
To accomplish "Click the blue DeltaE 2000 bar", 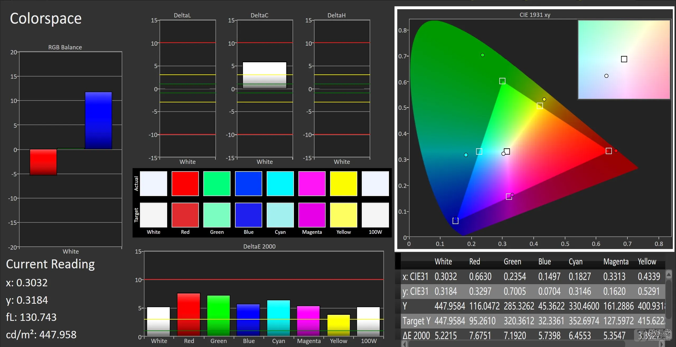I will (248, 320).
